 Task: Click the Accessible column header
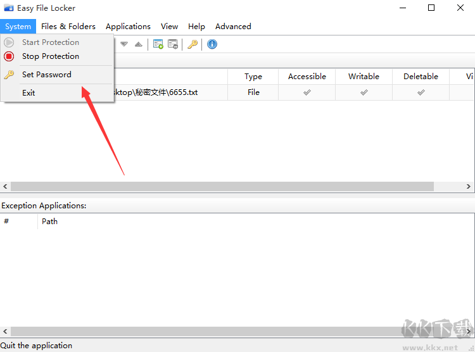coord(307,77)
